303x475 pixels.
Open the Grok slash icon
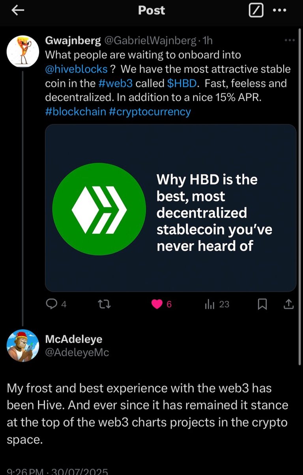click(x=256, y=11)
